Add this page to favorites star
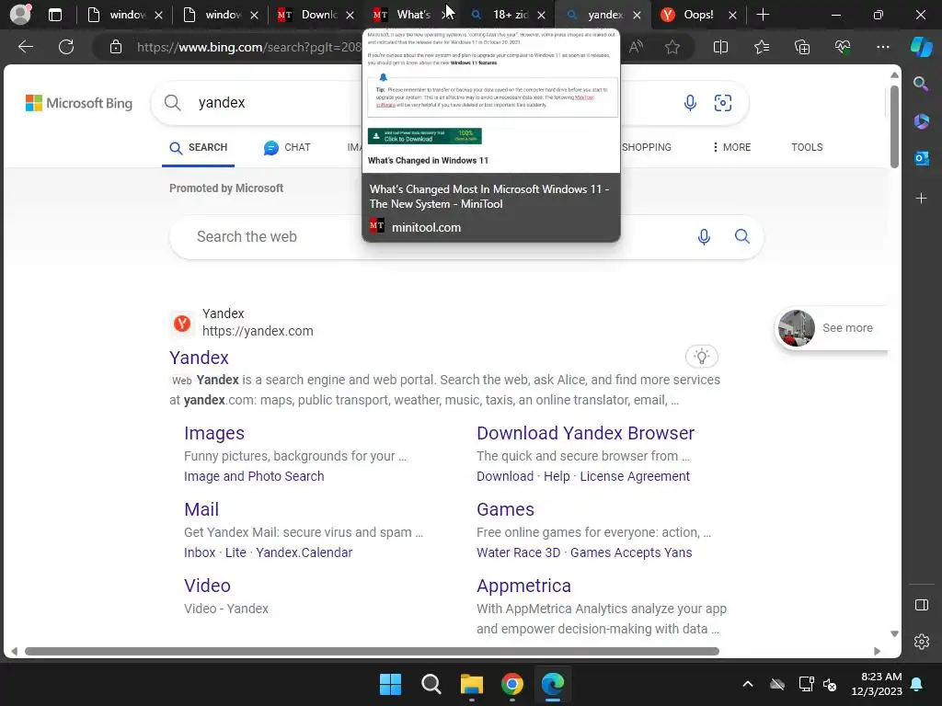The width and height of the screenshot is (942, 706). pos(672,47)
